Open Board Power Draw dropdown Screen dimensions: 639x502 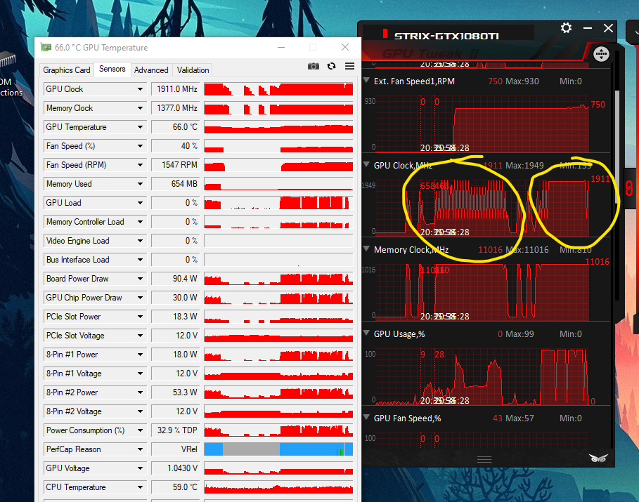pyautogui.click(x=140, y=279)
